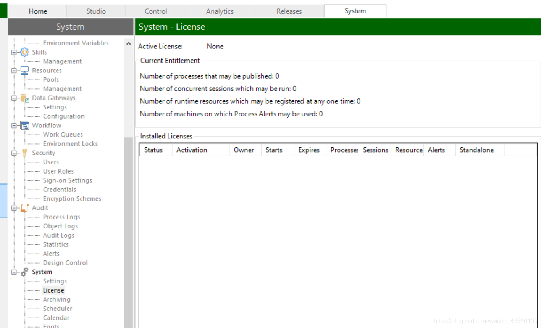Click the Workflow icon in tree
541x328 pixels.
(25, 125)
